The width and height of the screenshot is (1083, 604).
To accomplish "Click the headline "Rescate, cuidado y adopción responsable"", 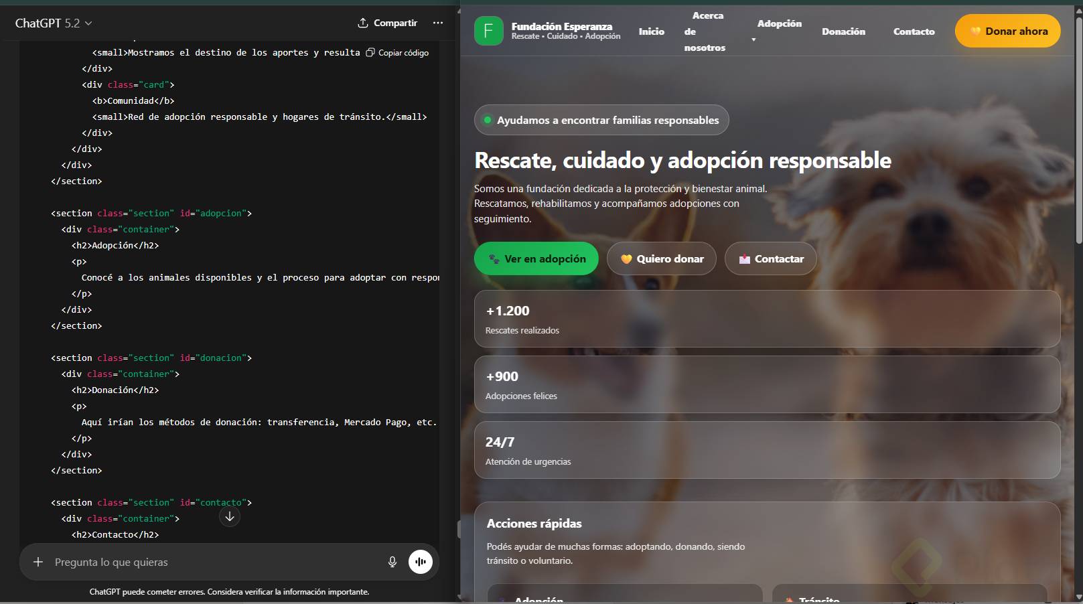I will [682, 161].
